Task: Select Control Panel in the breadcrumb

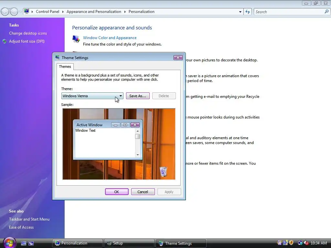Action: tap(48, 12)
